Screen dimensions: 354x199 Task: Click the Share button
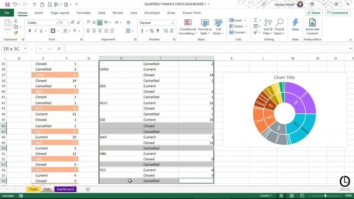pos(314,13)
